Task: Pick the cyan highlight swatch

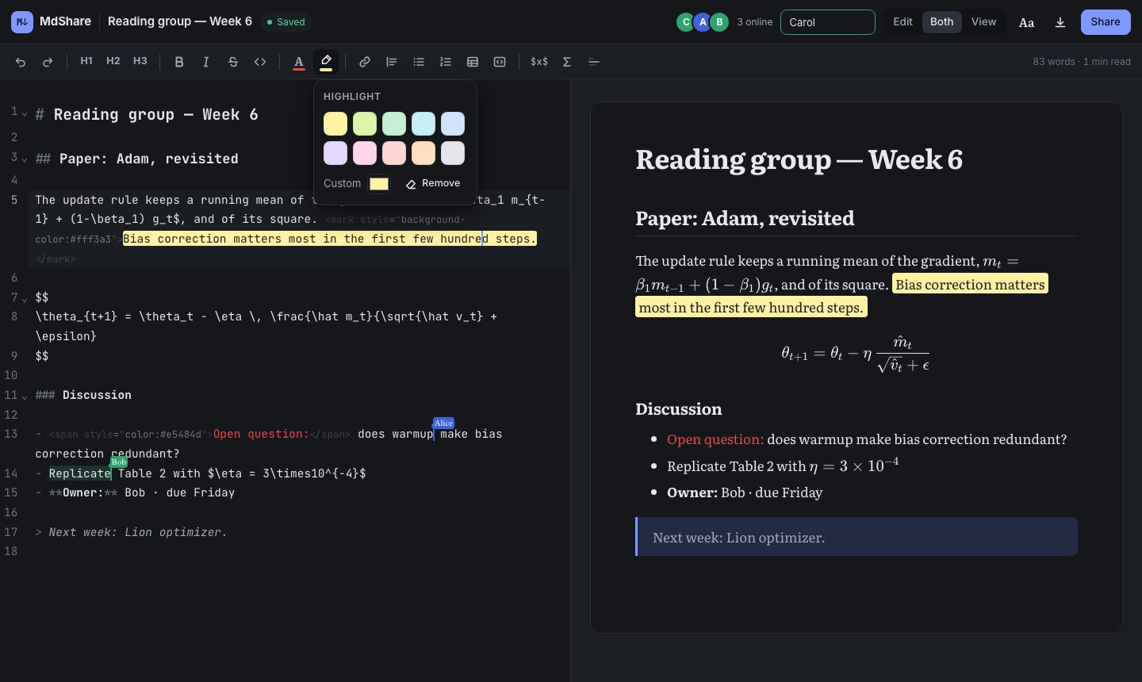Action: (x=423, y=124)
